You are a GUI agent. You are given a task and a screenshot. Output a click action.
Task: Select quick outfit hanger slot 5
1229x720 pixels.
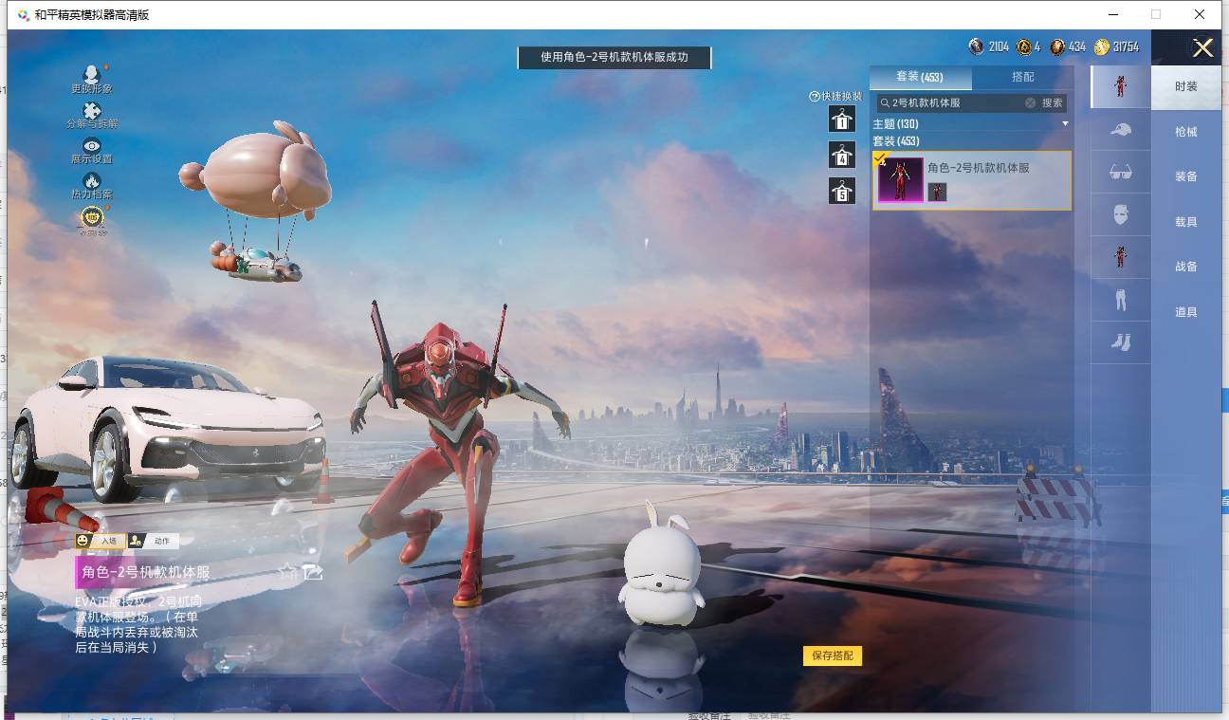click(x=842, y=191)
